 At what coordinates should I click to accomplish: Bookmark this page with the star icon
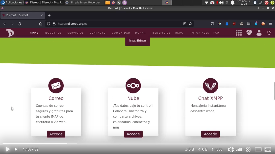point(190,24)
